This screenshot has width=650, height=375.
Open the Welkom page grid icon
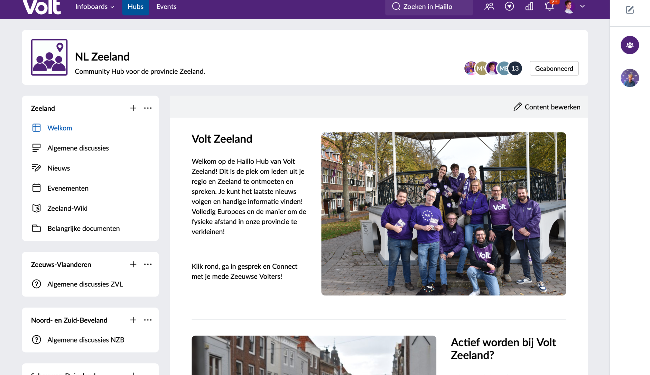[x=37, y=128]
